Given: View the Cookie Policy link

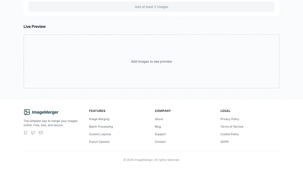Looking at the screenshot, I should (x=230, y=134).
